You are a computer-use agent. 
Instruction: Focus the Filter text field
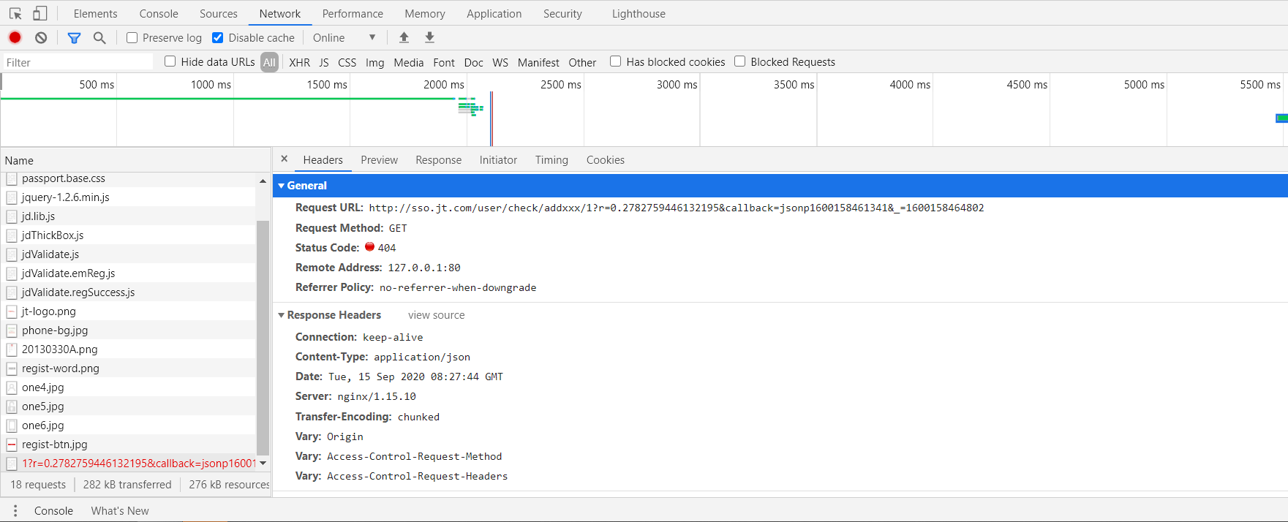[x=78, y=62]
